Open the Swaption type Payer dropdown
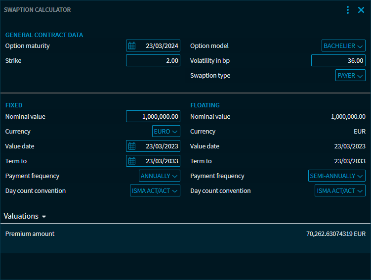Screen dimensions: 371x280 click(x=350, y=76)
